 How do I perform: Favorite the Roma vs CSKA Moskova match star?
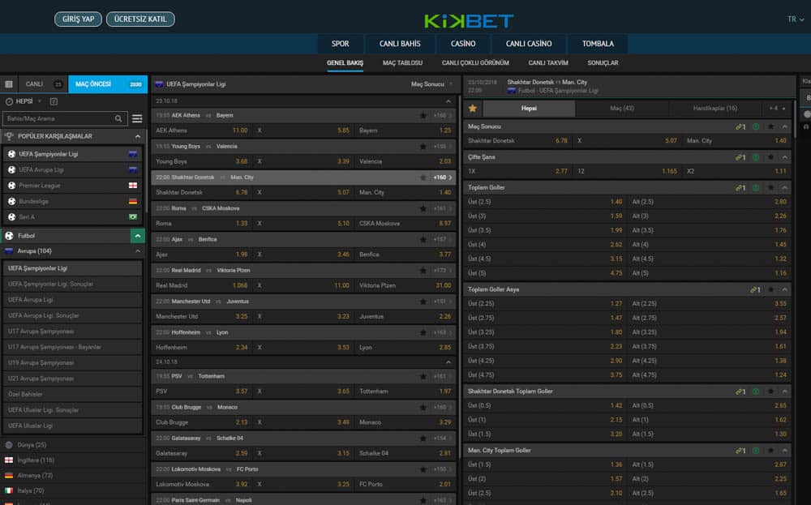(x=423, y=209)
